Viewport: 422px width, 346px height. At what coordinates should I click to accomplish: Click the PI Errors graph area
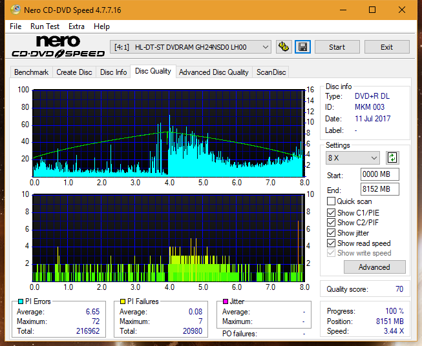tap(169, 133)
